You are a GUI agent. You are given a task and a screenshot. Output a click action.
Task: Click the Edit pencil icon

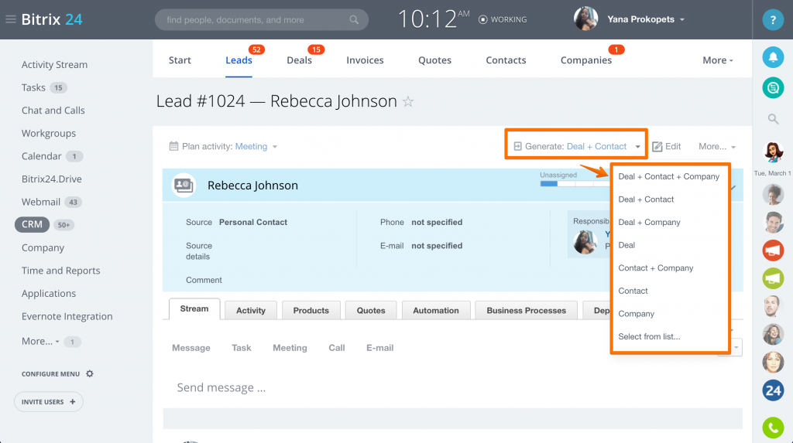pyautogui.click(x=657, y=146)
